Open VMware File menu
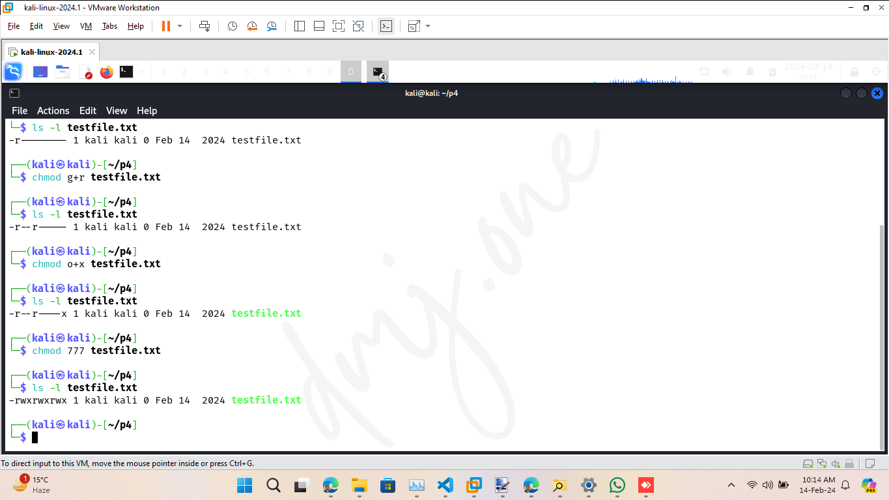 (x=14, y=26)
